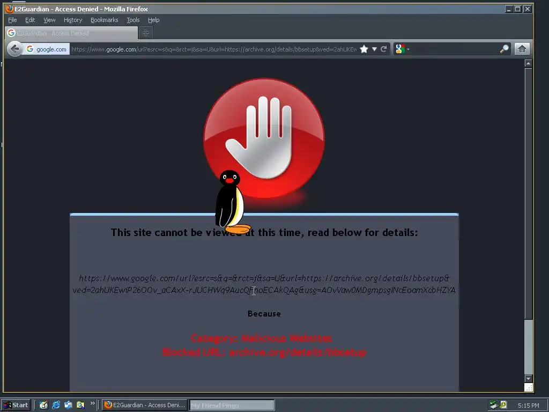Close the Firefox window
Screen dimensions: 549x412
pos(528,9)
